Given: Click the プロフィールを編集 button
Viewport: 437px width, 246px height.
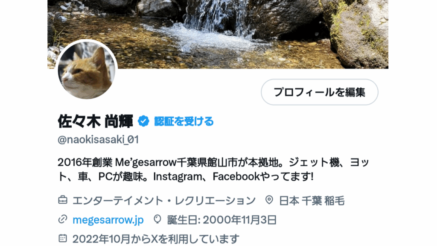Looking at the screenshot, I should 319,92.
